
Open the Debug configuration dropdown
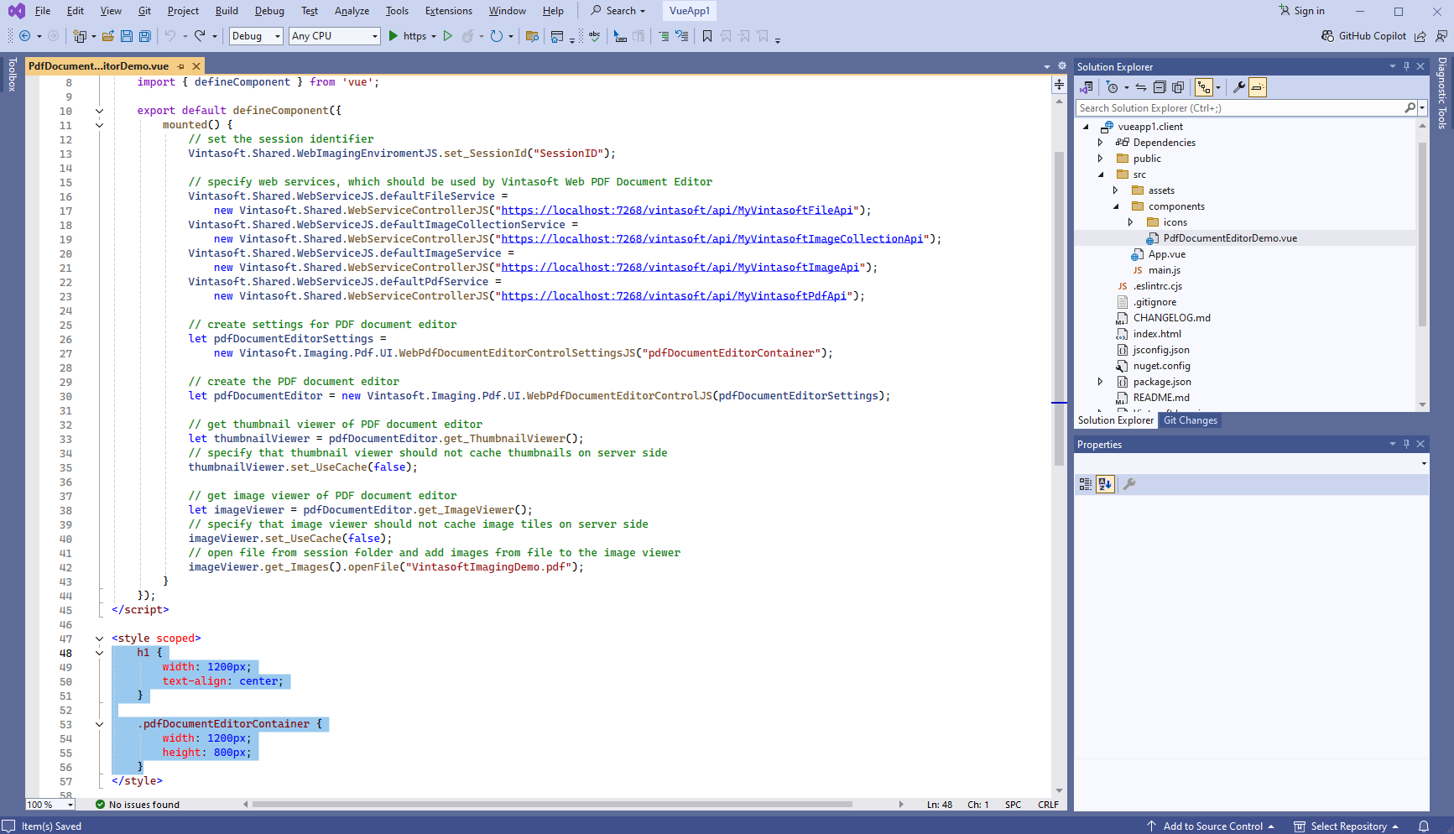pyautogui.click(x=255, y=36)
